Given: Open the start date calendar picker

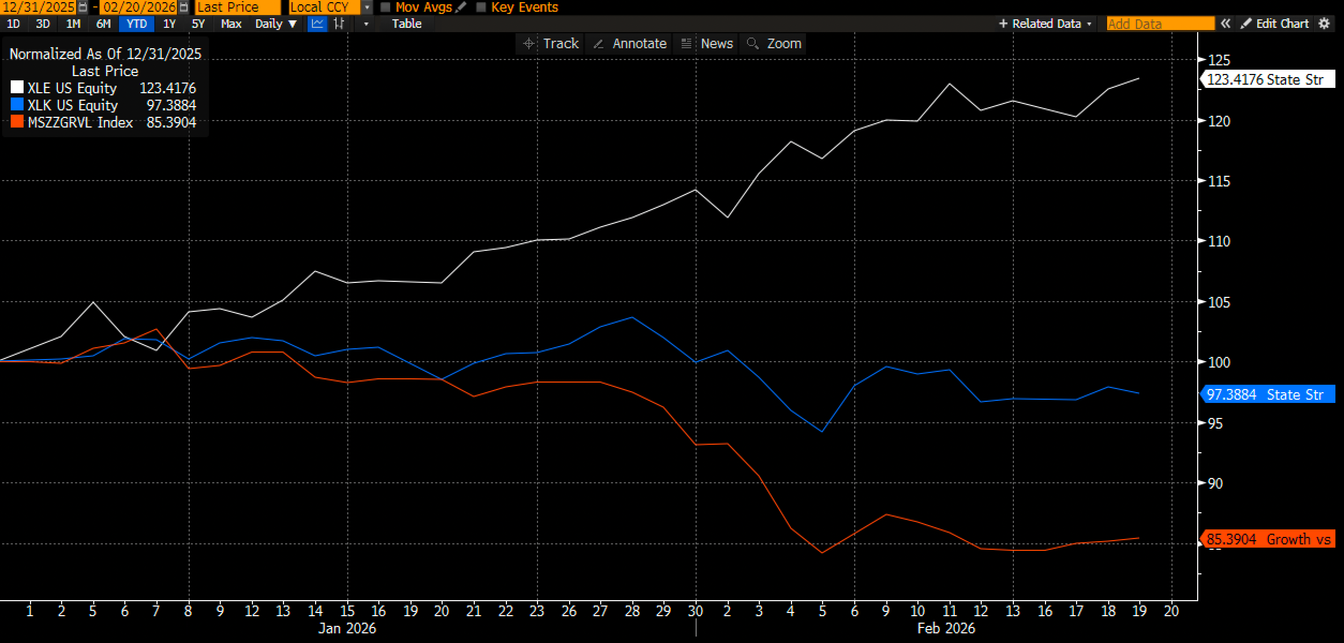Looking at the screenshot, I should coord(83,8).
